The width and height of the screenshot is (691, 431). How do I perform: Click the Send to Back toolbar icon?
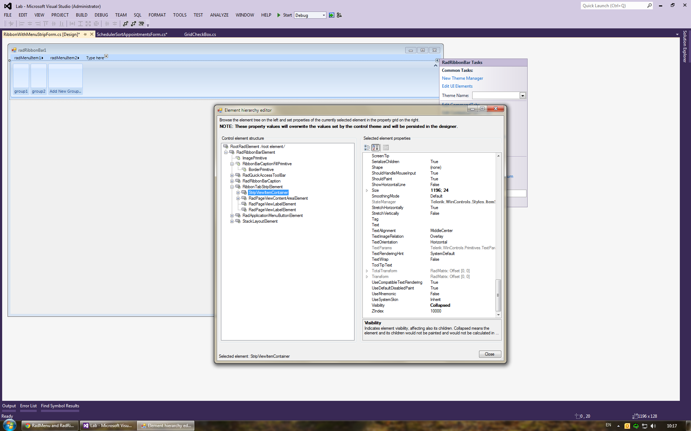134,24
